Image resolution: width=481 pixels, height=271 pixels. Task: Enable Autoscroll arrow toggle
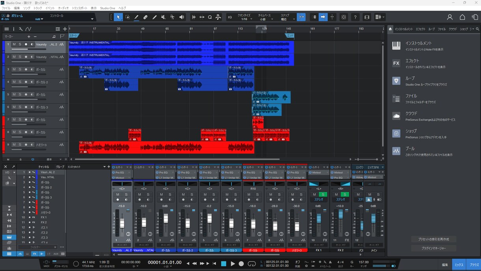tap(323, 17)
